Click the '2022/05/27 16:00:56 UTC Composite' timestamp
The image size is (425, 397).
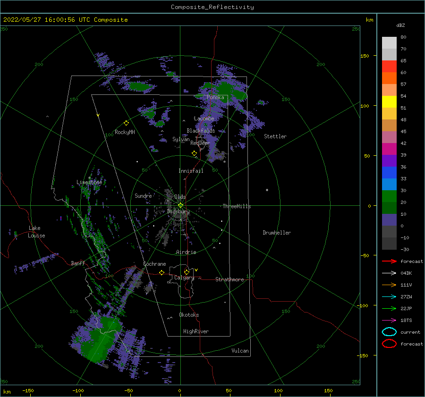tap(65, 20)
